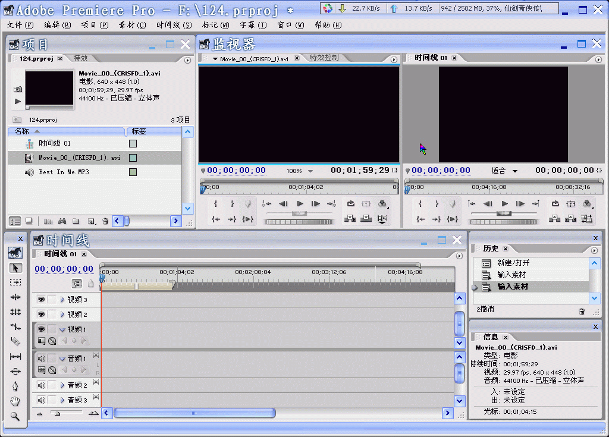The width and height of the screenshot is (609, 437).
Task: Toggle lock box of 视频 3 track
Action: coord(52,300)
